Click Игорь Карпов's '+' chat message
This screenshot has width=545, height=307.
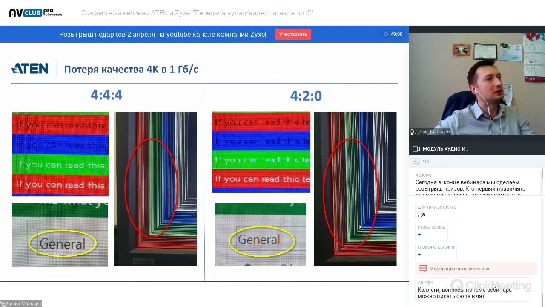click(x=431, y=231)
